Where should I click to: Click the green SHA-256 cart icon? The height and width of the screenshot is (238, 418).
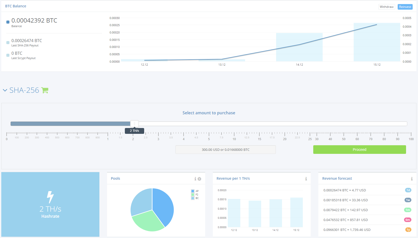pos(45,90)
